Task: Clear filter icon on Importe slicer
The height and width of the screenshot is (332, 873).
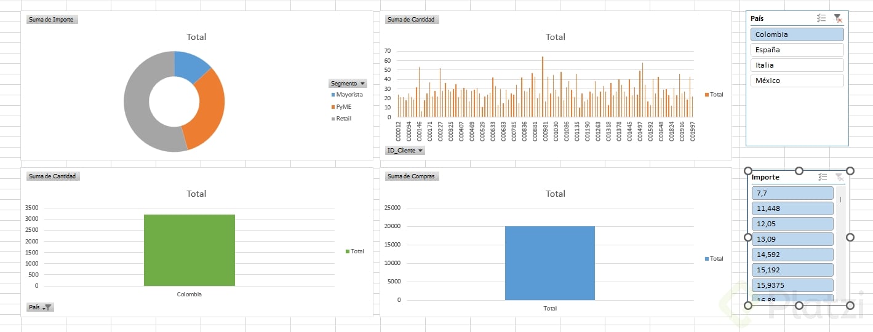Action: pyautogui.click(x=839, y=176)
